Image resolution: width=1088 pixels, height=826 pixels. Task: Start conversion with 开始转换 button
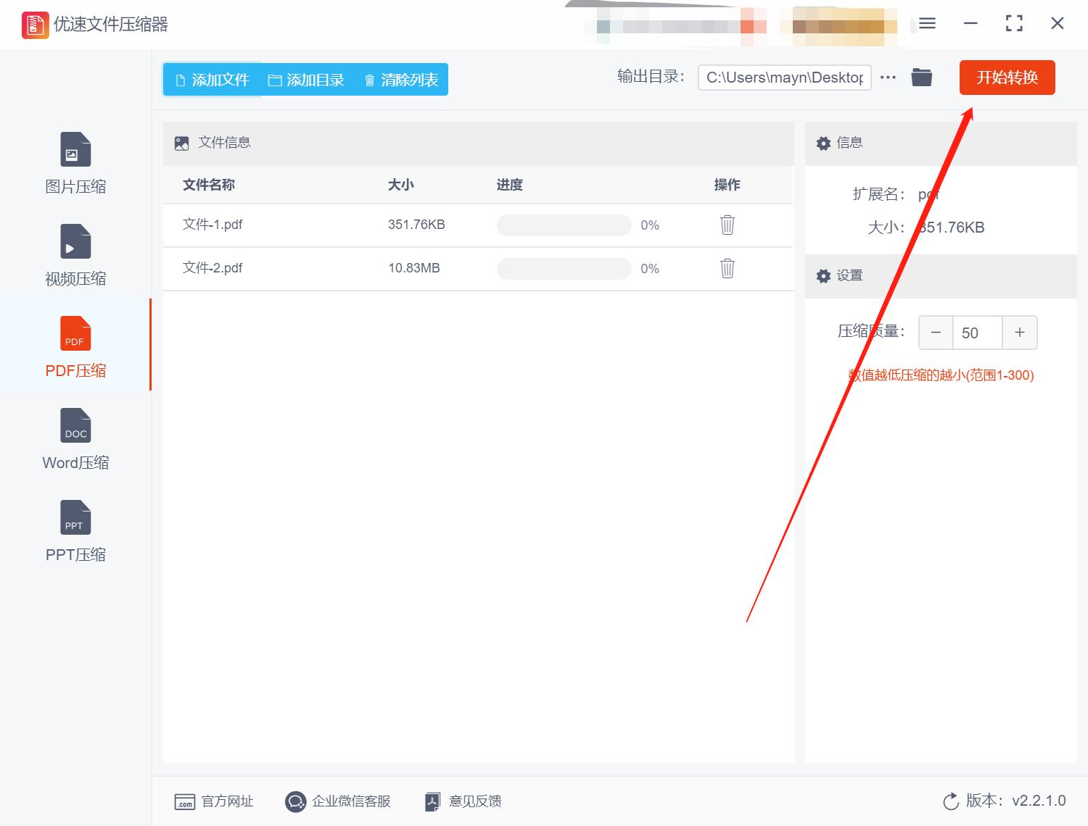[1007, 78]
